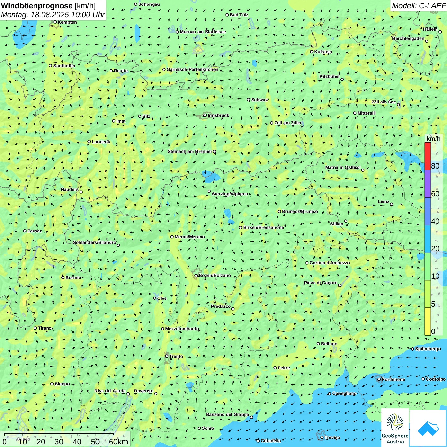Viewport: 447px width, 447px height.
Task: Click the Belluno label
Action: (329, 344)
